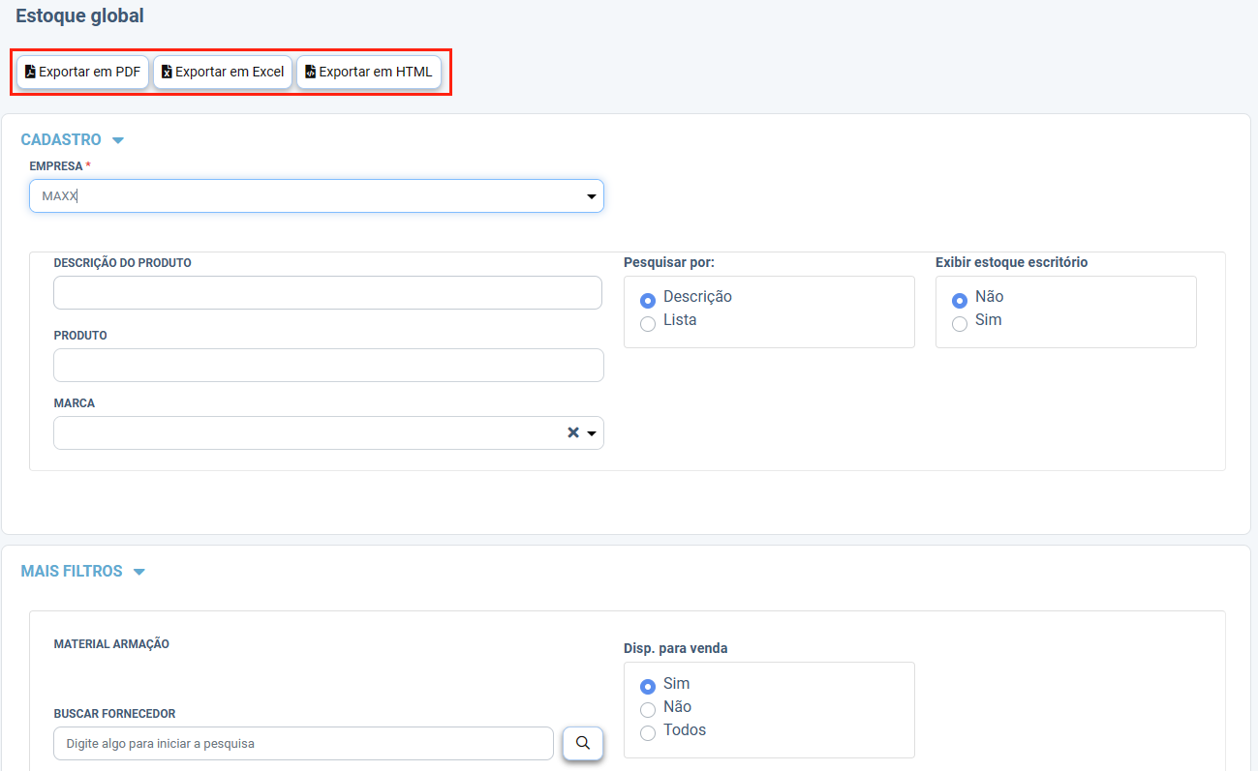Click the Excel file icon on the export button
1258x771 pixels.
[x=167, y=72]
